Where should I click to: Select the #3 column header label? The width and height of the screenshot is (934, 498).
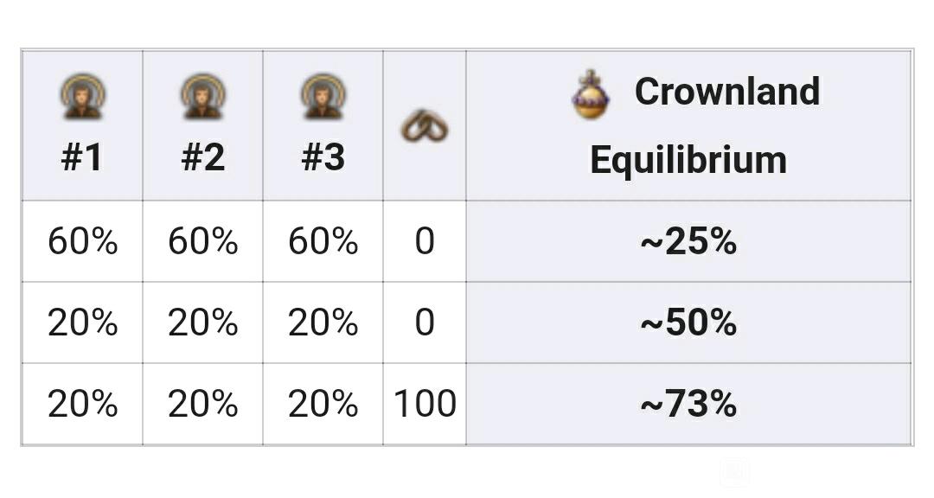coord(323,158)
